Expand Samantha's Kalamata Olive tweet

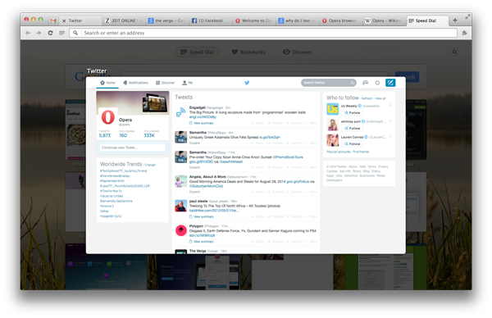click(194, 143)
